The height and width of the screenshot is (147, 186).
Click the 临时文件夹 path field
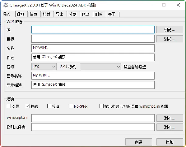pos(93,127)
